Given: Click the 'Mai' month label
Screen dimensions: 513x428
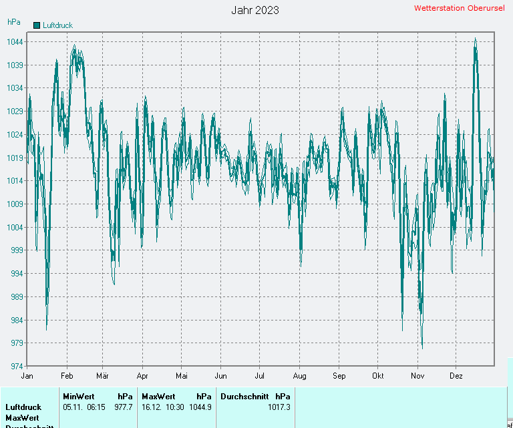Looking at the screenshot, I should (x=182, y=376).
